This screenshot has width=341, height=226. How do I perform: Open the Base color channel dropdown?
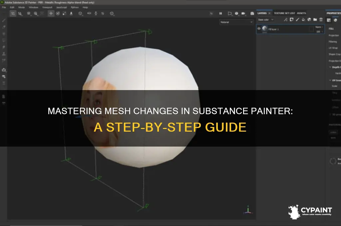pos(266,20)
